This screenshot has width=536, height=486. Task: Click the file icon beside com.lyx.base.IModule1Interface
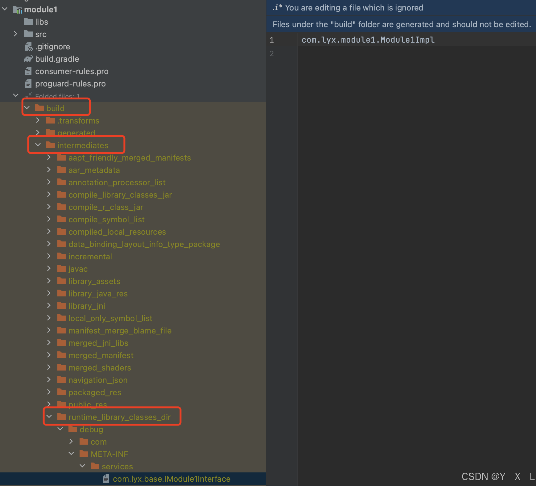pos(106,479)
